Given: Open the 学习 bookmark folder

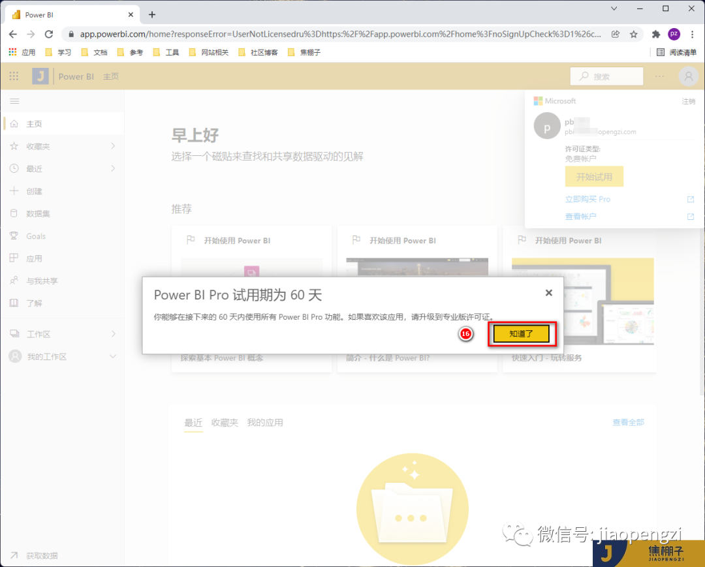Looking at the screenshot, I should point(58,53).
